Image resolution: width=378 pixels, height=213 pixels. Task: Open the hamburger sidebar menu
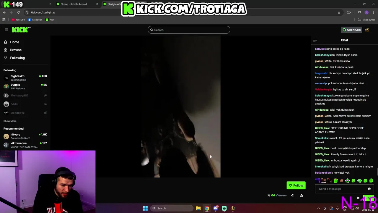pyautogui.click(x=6, y=30)
